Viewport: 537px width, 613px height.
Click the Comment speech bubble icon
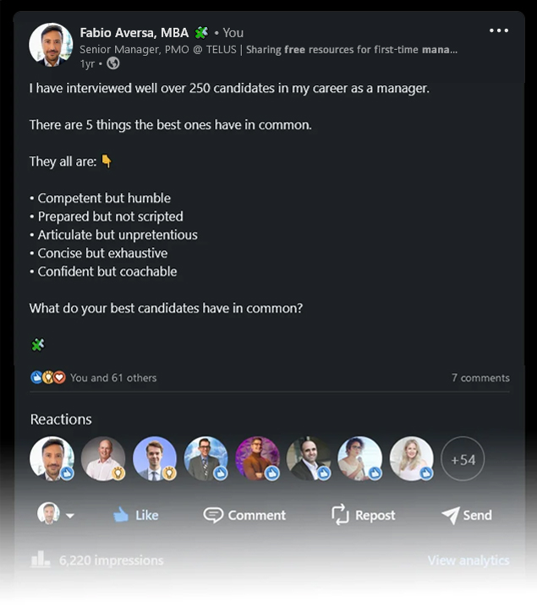coord(213,514)
